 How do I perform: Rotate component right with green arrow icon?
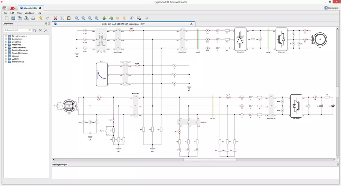111,18
